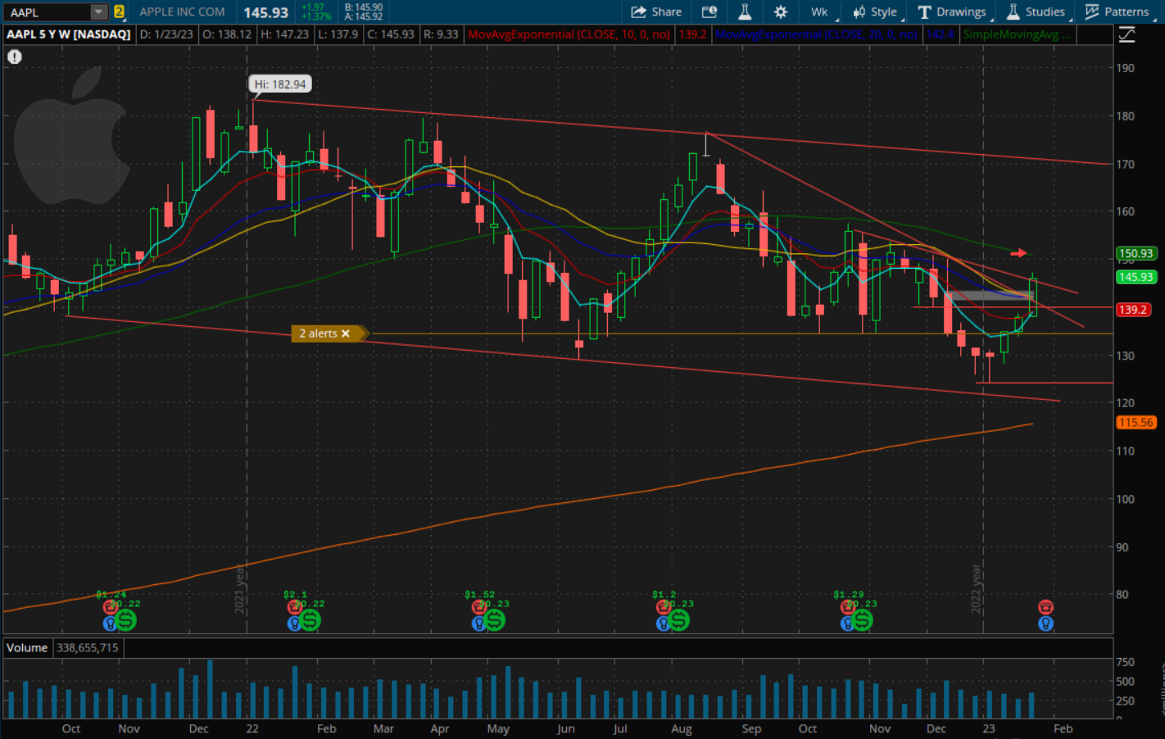Click the chart mode icon below Patterns
Screen dimensions: 1165x739
pyautogui.click(x=1126, y=34)
